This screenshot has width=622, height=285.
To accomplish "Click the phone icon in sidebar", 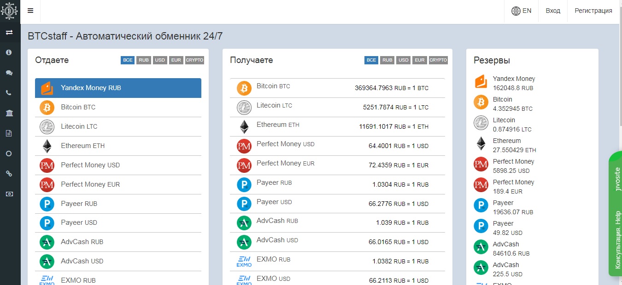I will (x=9, y=93).
